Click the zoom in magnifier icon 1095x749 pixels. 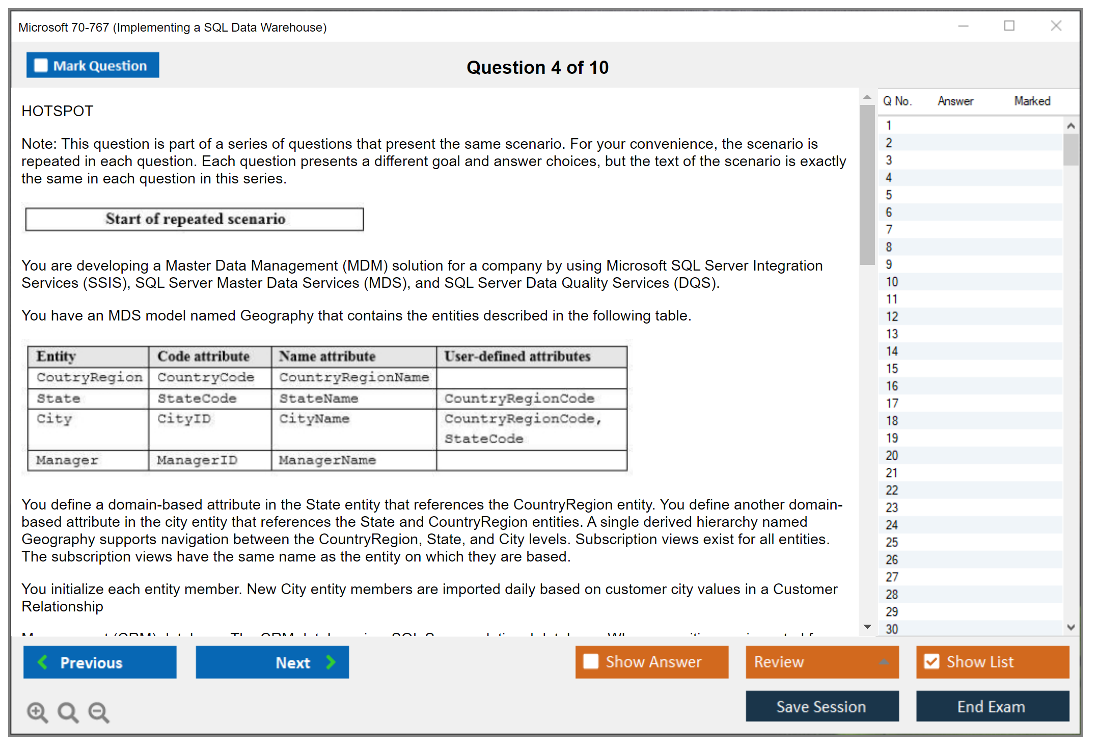click(37, 712)
